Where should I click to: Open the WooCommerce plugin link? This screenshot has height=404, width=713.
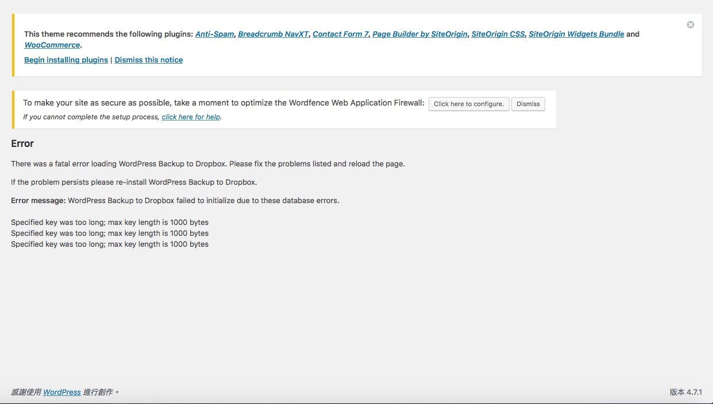coord(52,45)
